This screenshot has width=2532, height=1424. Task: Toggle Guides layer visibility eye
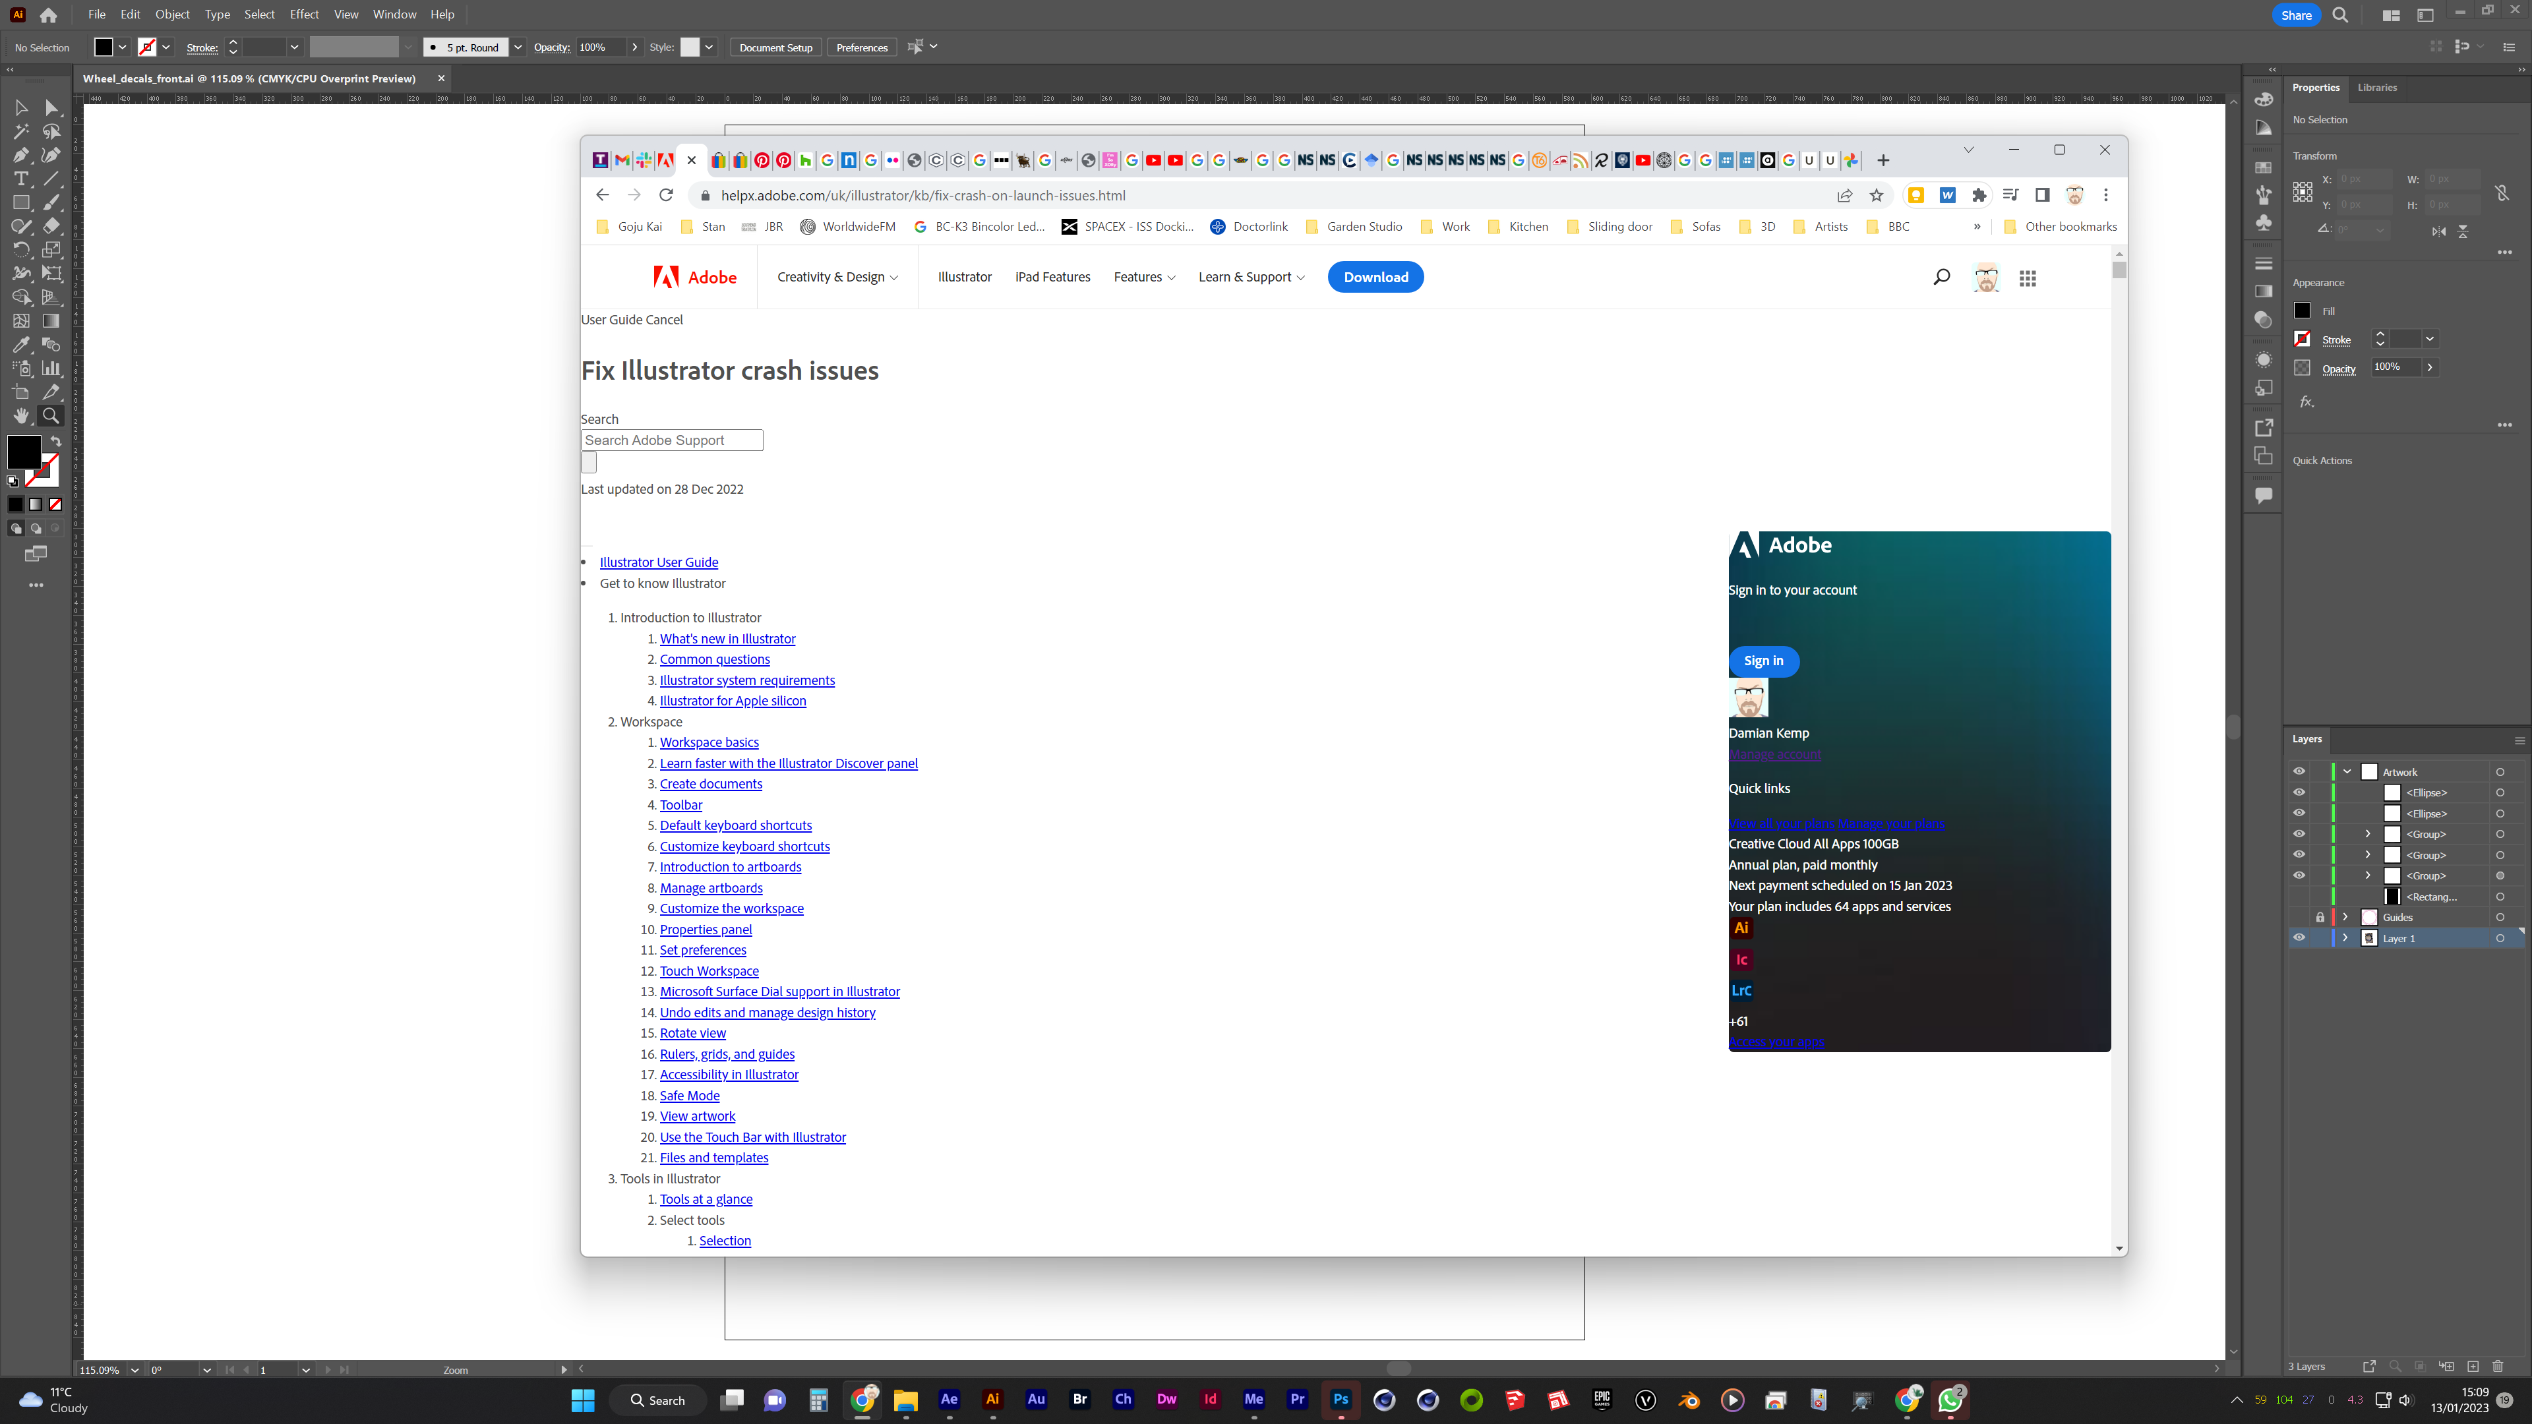coord(2299,916)
